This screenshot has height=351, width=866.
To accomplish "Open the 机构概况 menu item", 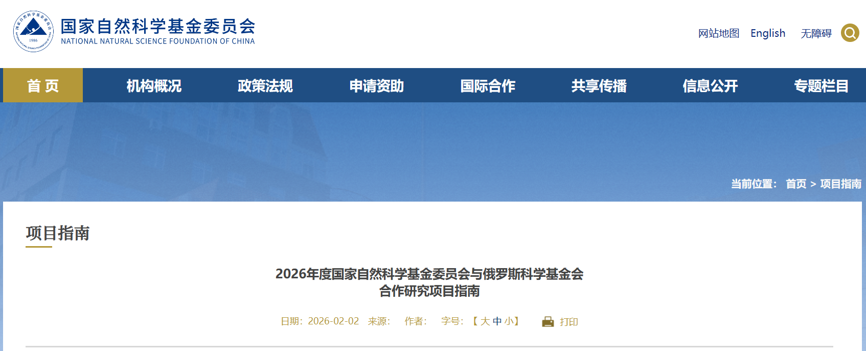I will 154,86.
